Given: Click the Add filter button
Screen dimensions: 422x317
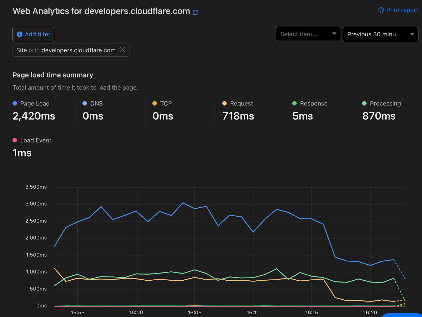Looking at the screenshot, I should click(33, 34).
